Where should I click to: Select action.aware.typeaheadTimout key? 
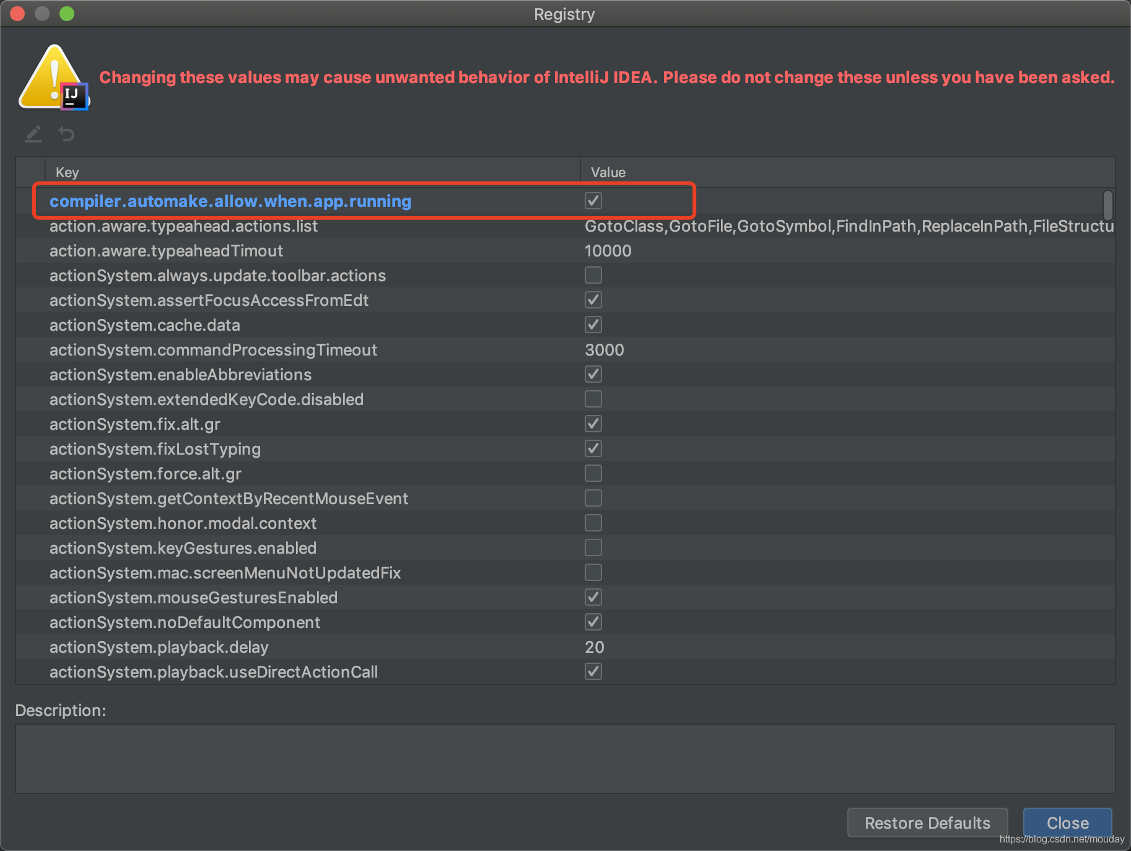(166, 251)
